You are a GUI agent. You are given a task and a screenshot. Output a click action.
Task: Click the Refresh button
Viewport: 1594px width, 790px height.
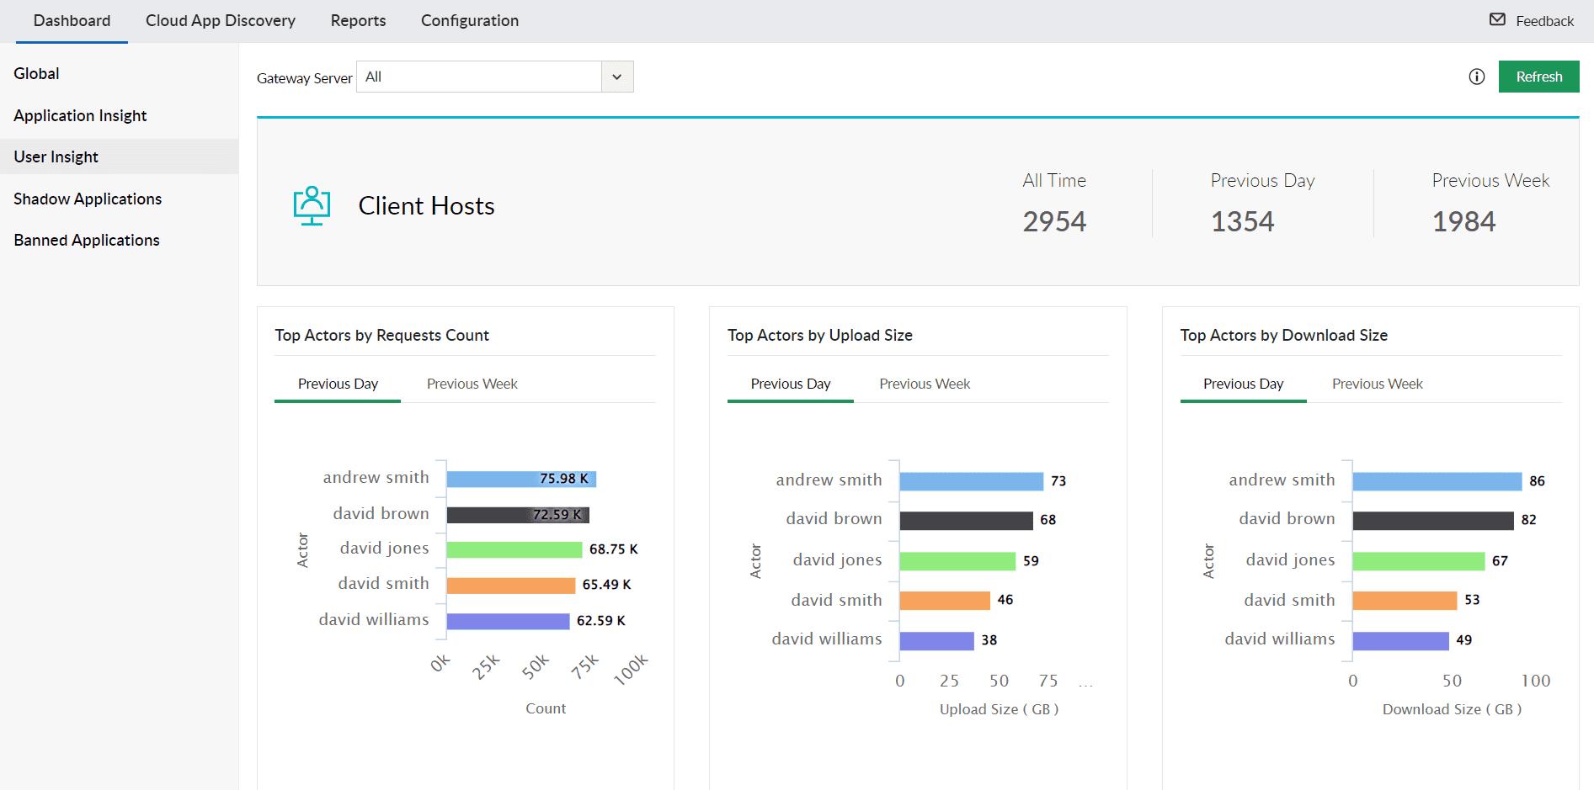[x=1538, y=77]
